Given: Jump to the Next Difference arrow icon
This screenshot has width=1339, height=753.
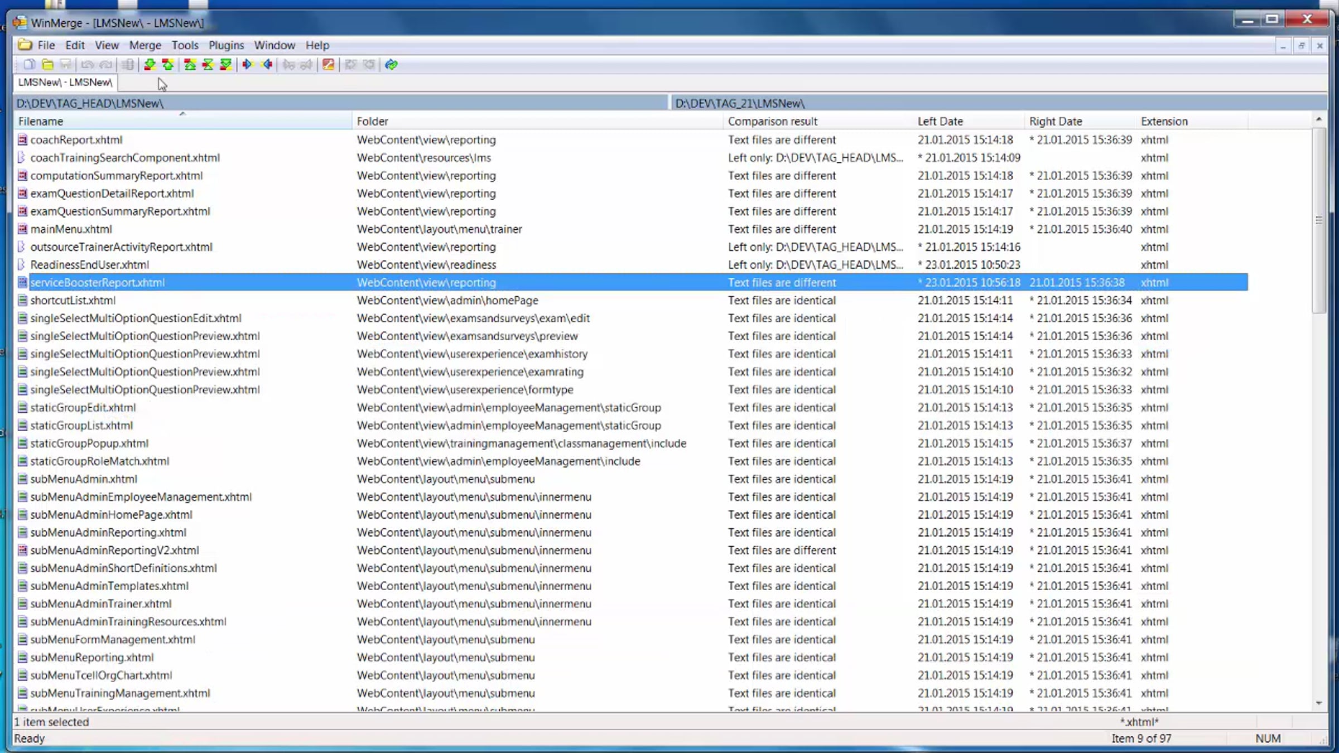Looking at the screenshot, I should 150,65.
